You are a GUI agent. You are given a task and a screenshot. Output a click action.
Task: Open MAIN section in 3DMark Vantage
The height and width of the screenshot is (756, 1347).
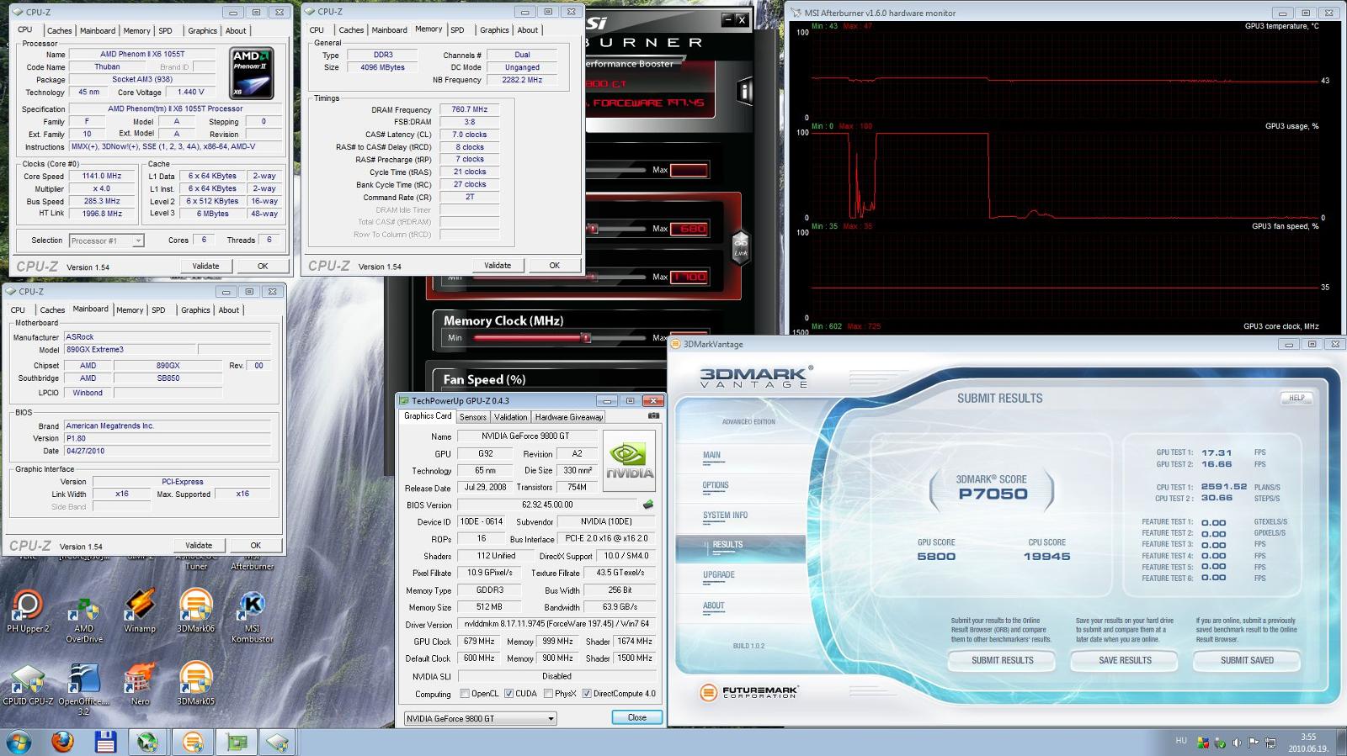711,455
